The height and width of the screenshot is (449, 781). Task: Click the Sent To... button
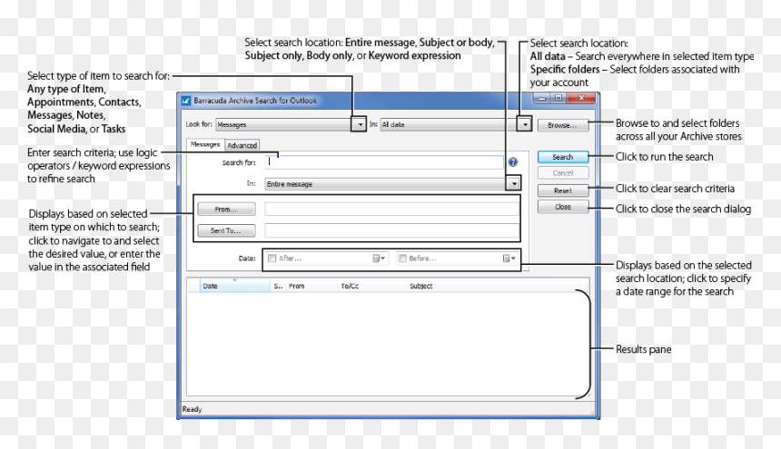click(226, 230)
